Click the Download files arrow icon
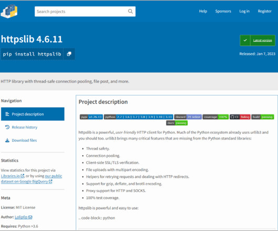Screen dimensions: 278x231 click(x=7, y=141)
